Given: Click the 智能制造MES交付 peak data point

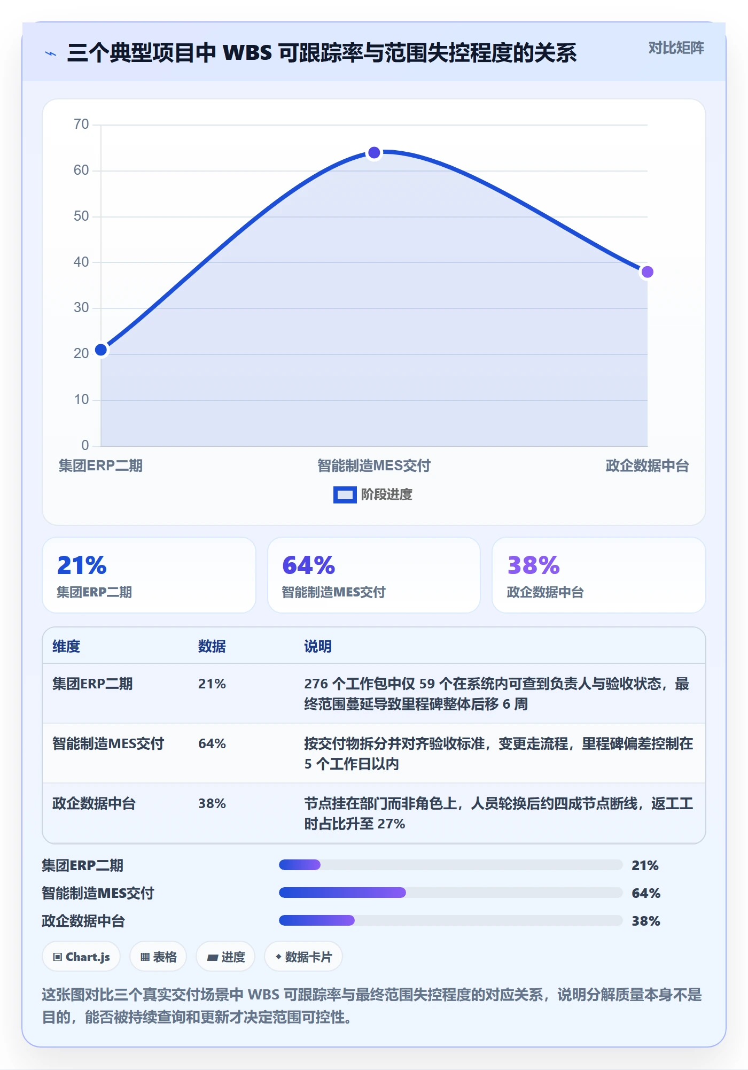Looking at the screenshot, I should coord(375,153).
